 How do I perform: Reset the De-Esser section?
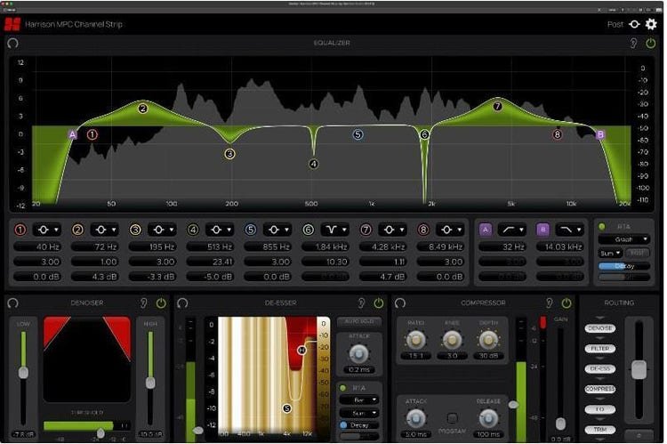(x=182, y=303)
